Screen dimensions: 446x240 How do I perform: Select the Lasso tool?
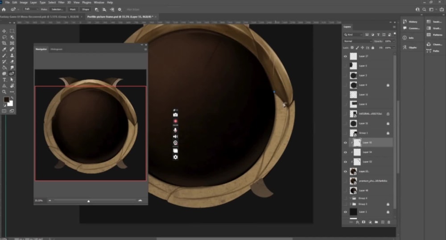(4, 37)
